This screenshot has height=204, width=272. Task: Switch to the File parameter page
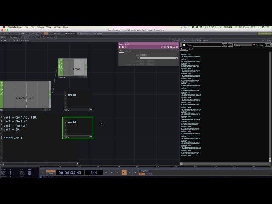121,51
